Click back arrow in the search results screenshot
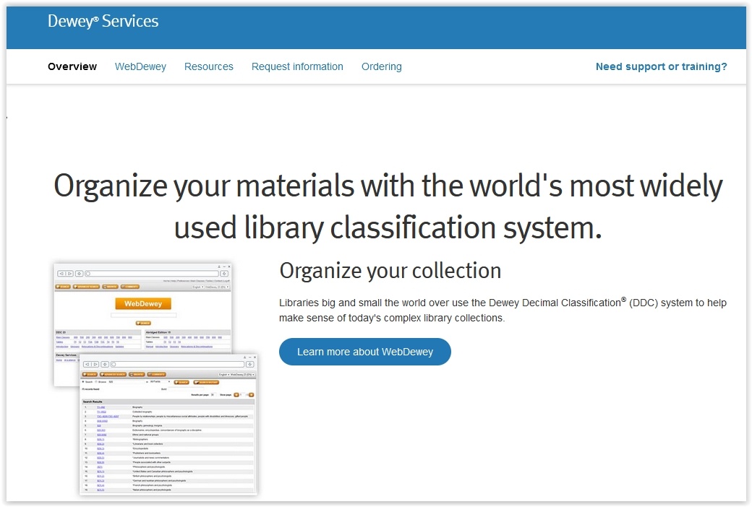This screenshot has width=752, height=507. pos(87,365)
